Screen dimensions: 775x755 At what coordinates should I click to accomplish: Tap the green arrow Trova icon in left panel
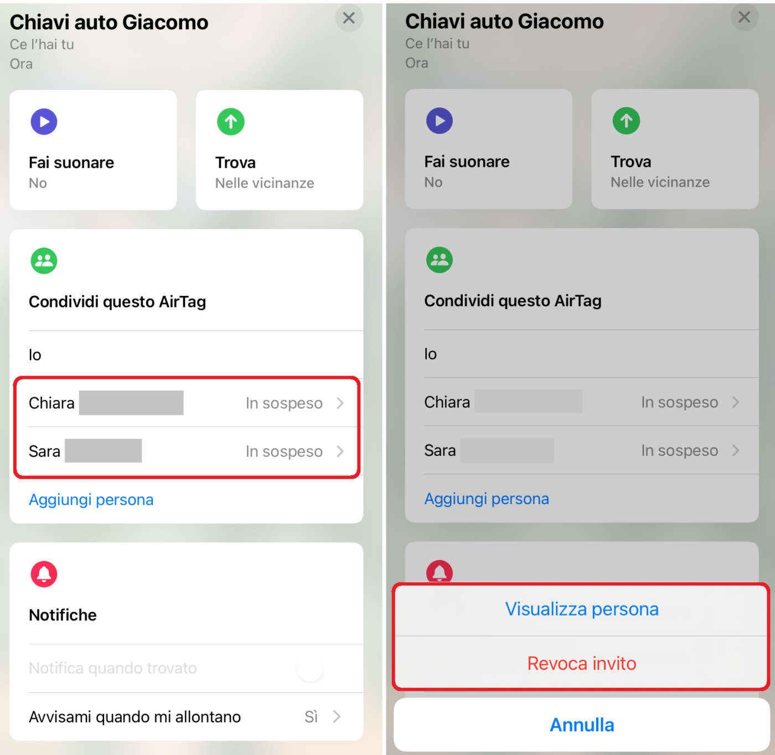[231, 122]
